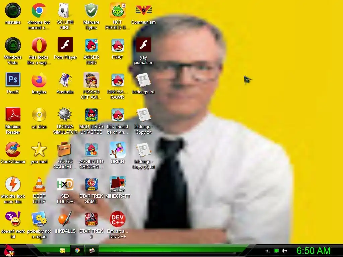Open the 'PISSED OFF AVI...' Seasons icon

tap(91, 80)
